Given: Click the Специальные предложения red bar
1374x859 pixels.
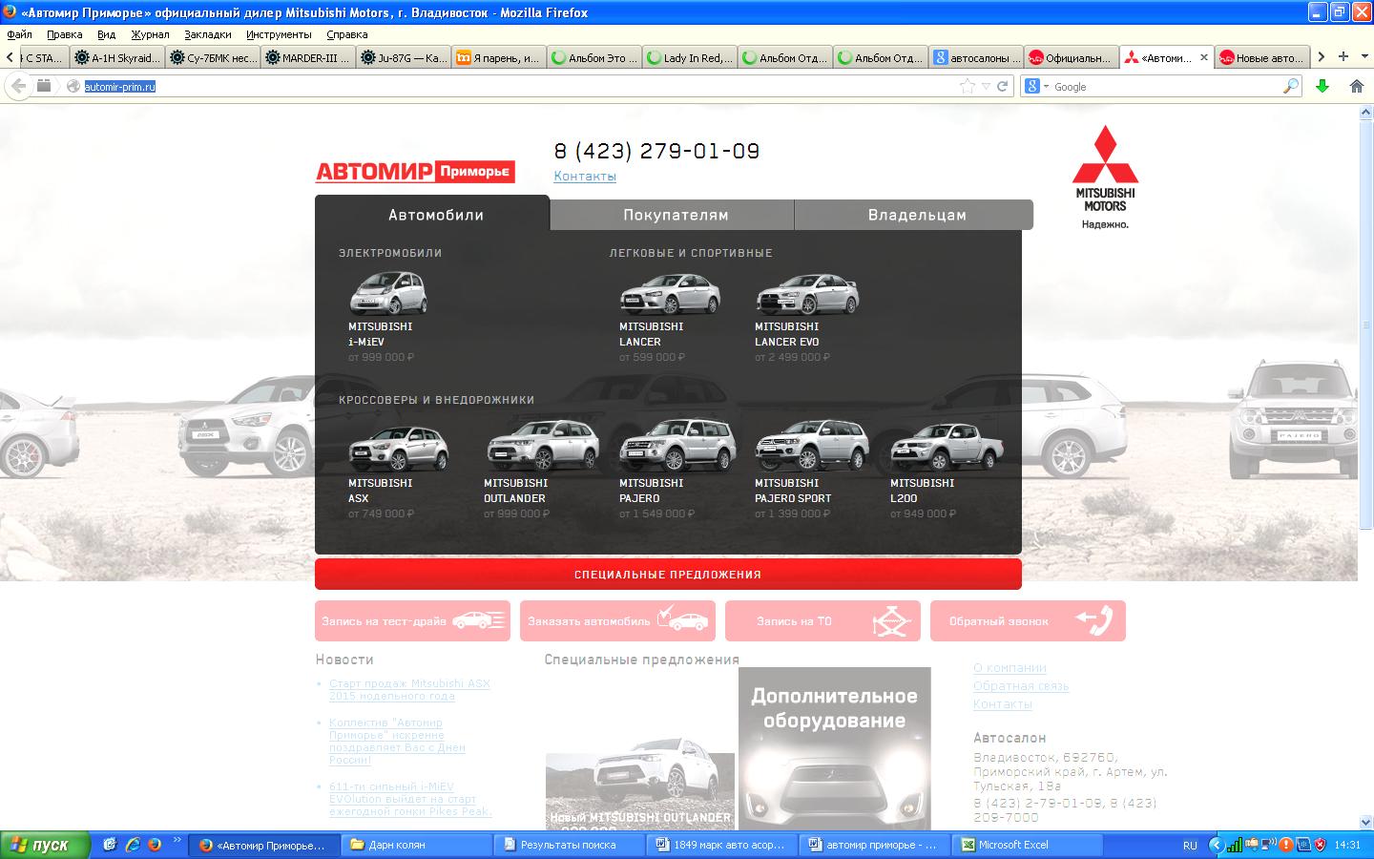Looking at the screenshot, I should (x=668, y=575).
